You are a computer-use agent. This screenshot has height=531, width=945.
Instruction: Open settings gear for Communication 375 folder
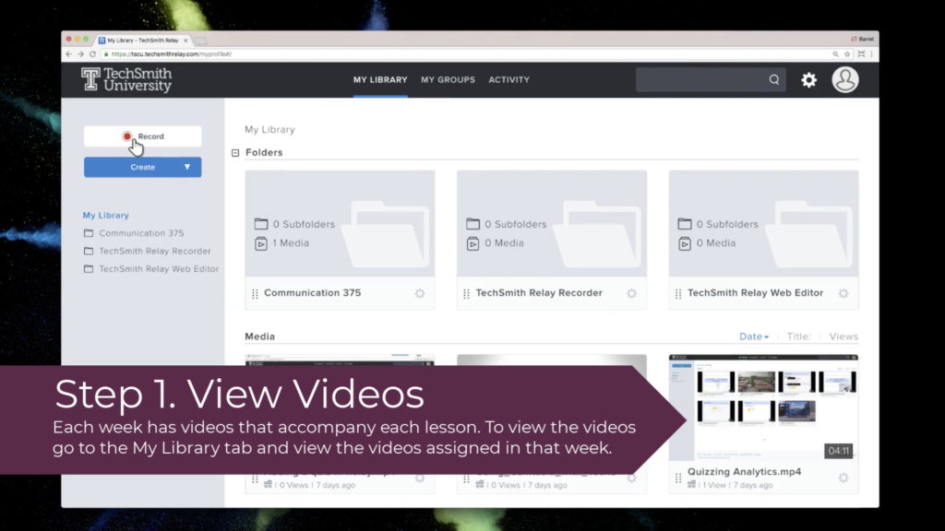pyautogui.click(x=420, y=293)
